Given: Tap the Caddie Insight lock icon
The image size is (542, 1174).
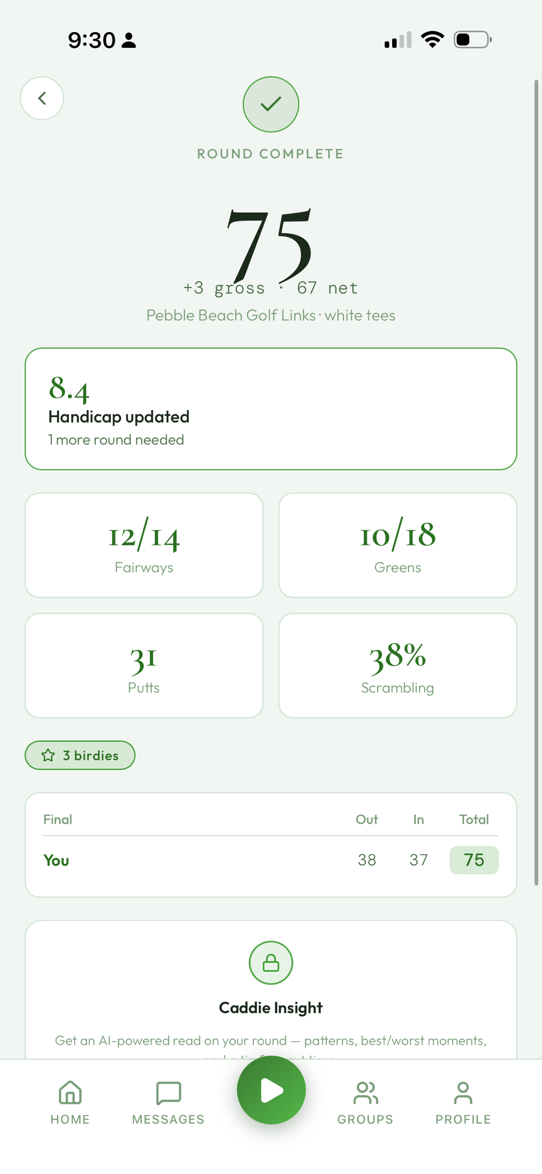Looking at the screenshot, I should [271, 963].
